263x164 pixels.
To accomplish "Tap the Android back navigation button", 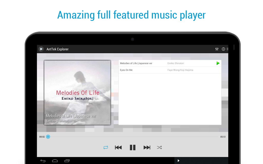I will click(43, 161).
